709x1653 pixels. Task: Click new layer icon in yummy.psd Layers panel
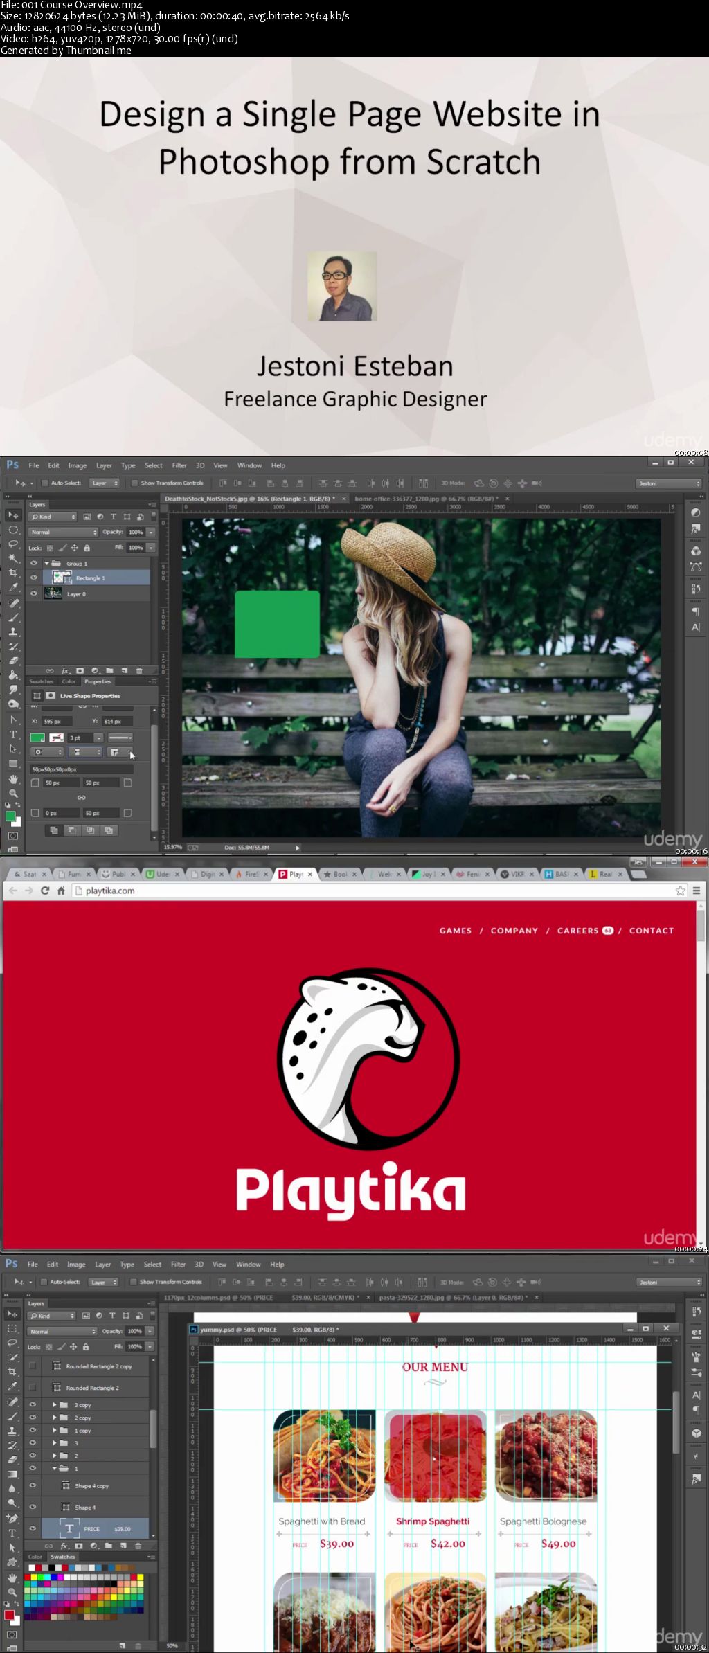(x=123, y=1546)
